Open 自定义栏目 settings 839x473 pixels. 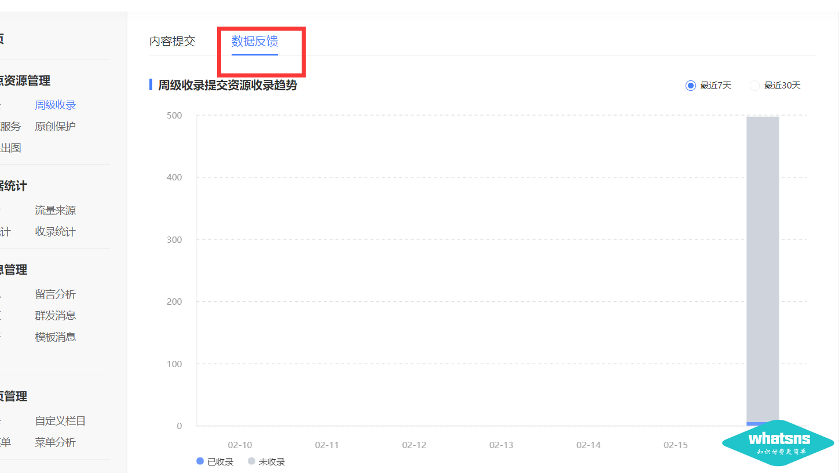pos(60,421)
